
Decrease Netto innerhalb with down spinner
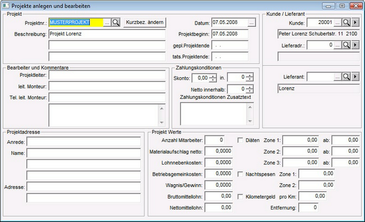pos(250,91)
